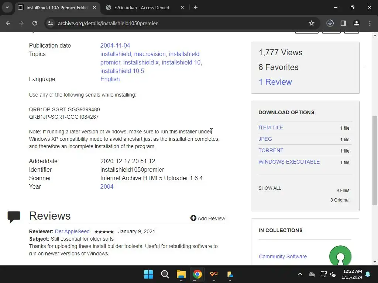Click the scrollbar down arrow

[375, 262]
